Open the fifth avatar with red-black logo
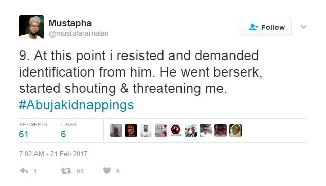Image resolution: width=326 pixels, height=186 pixels. (x=176, y=131)
